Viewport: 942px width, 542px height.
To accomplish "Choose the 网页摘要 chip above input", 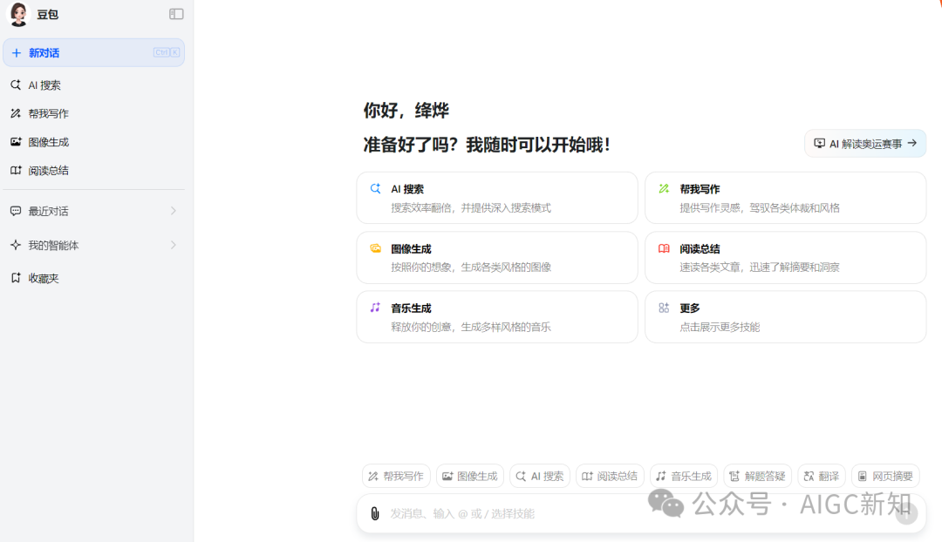I will pos(885,476).
